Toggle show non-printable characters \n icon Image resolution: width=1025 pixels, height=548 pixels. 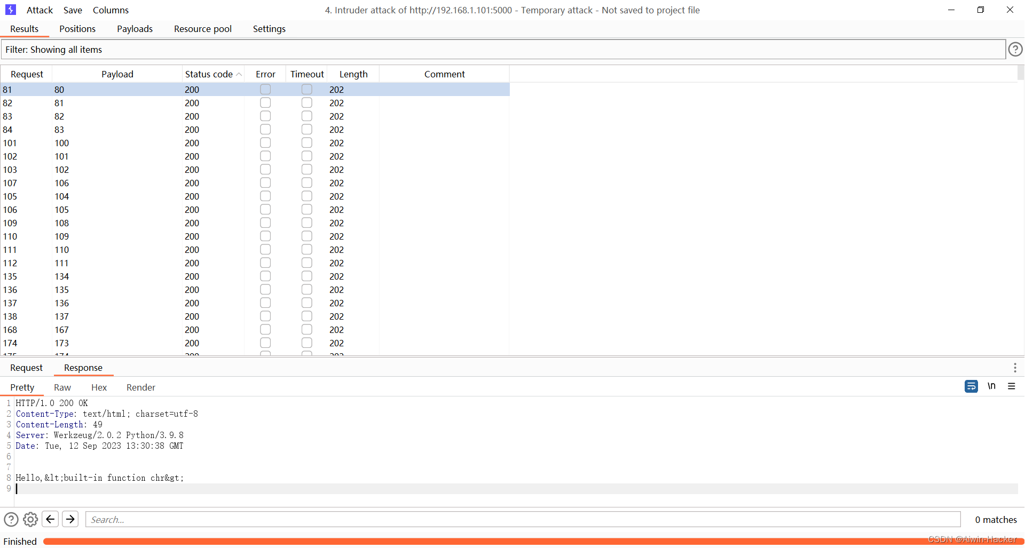tap(991, 386)
